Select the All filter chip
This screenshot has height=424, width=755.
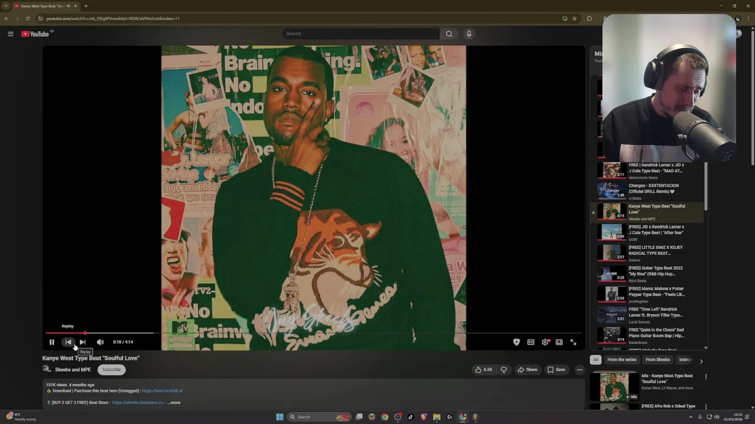tap(596, 360)
